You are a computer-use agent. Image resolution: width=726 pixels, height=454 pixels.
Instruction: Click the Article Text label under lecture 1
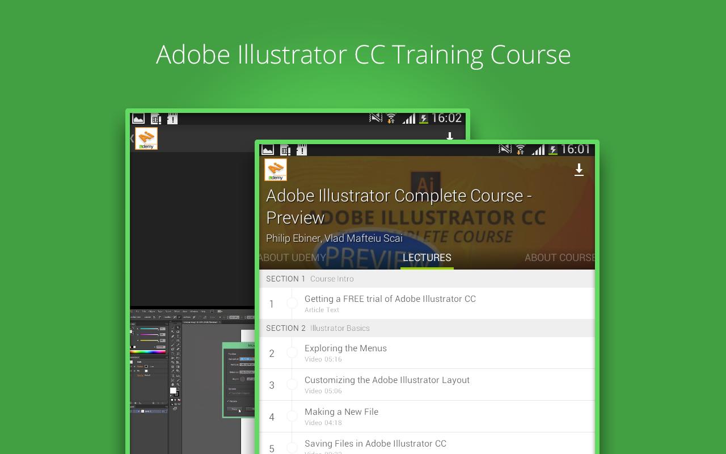tap(322, 310)
